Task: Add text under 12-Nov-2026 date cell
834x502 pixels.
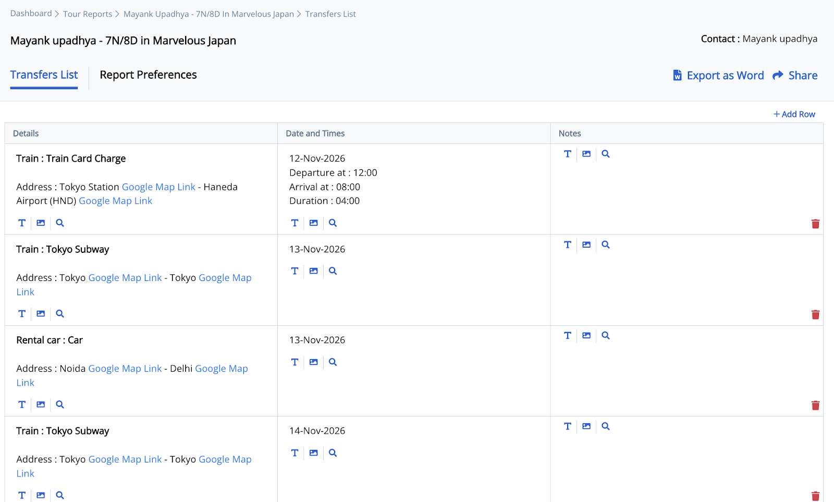Action: pos(295,223)
